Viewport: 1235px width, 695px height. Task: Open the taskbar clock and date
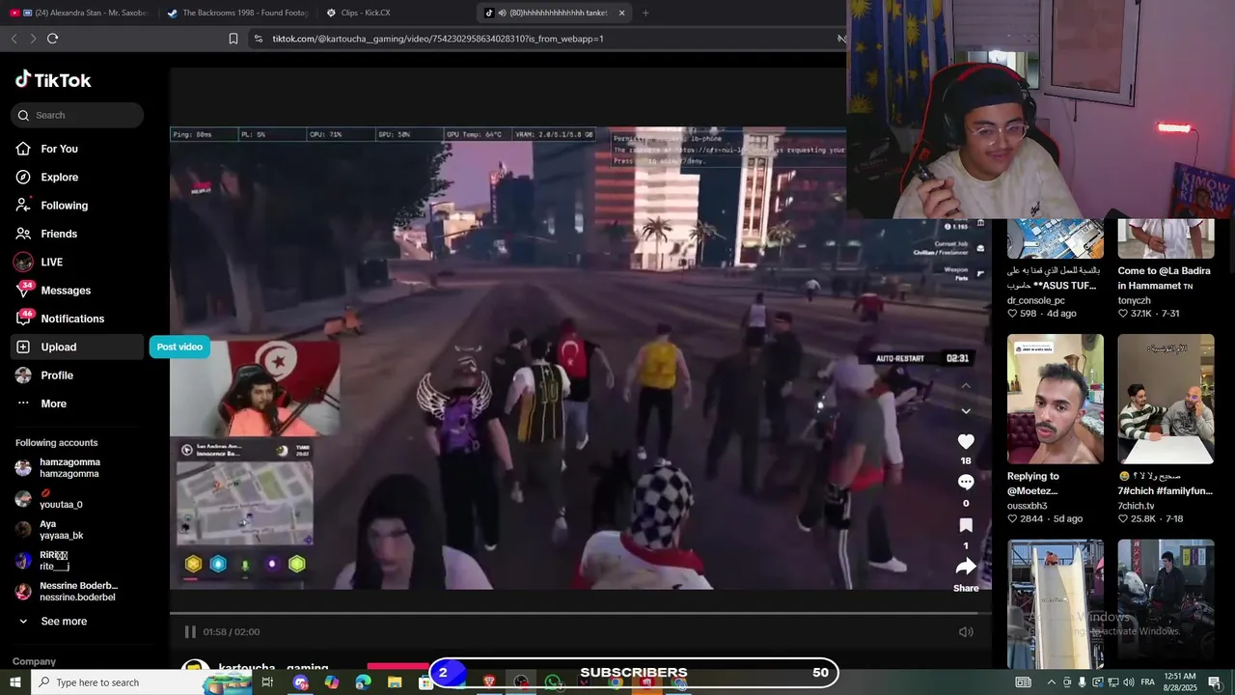pos(1182,682)
